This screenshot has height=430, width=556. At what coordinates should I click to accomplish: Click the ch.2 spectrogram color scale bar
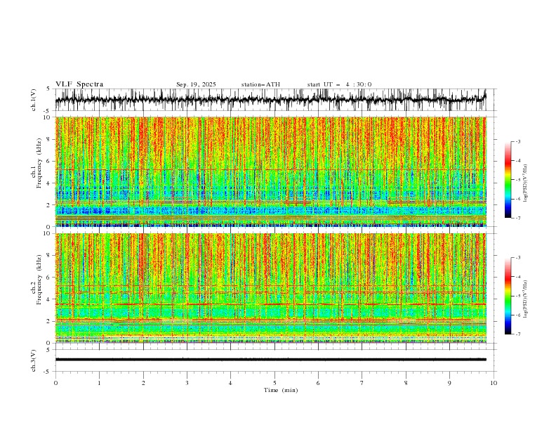[508, 296]
